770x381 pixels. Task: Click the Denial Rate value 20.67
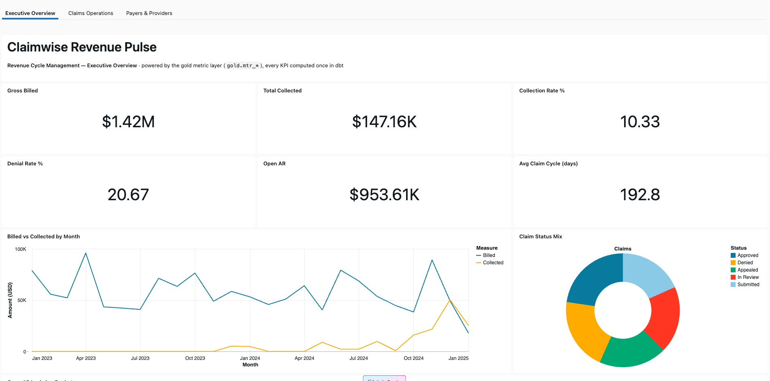coord(128,195)
